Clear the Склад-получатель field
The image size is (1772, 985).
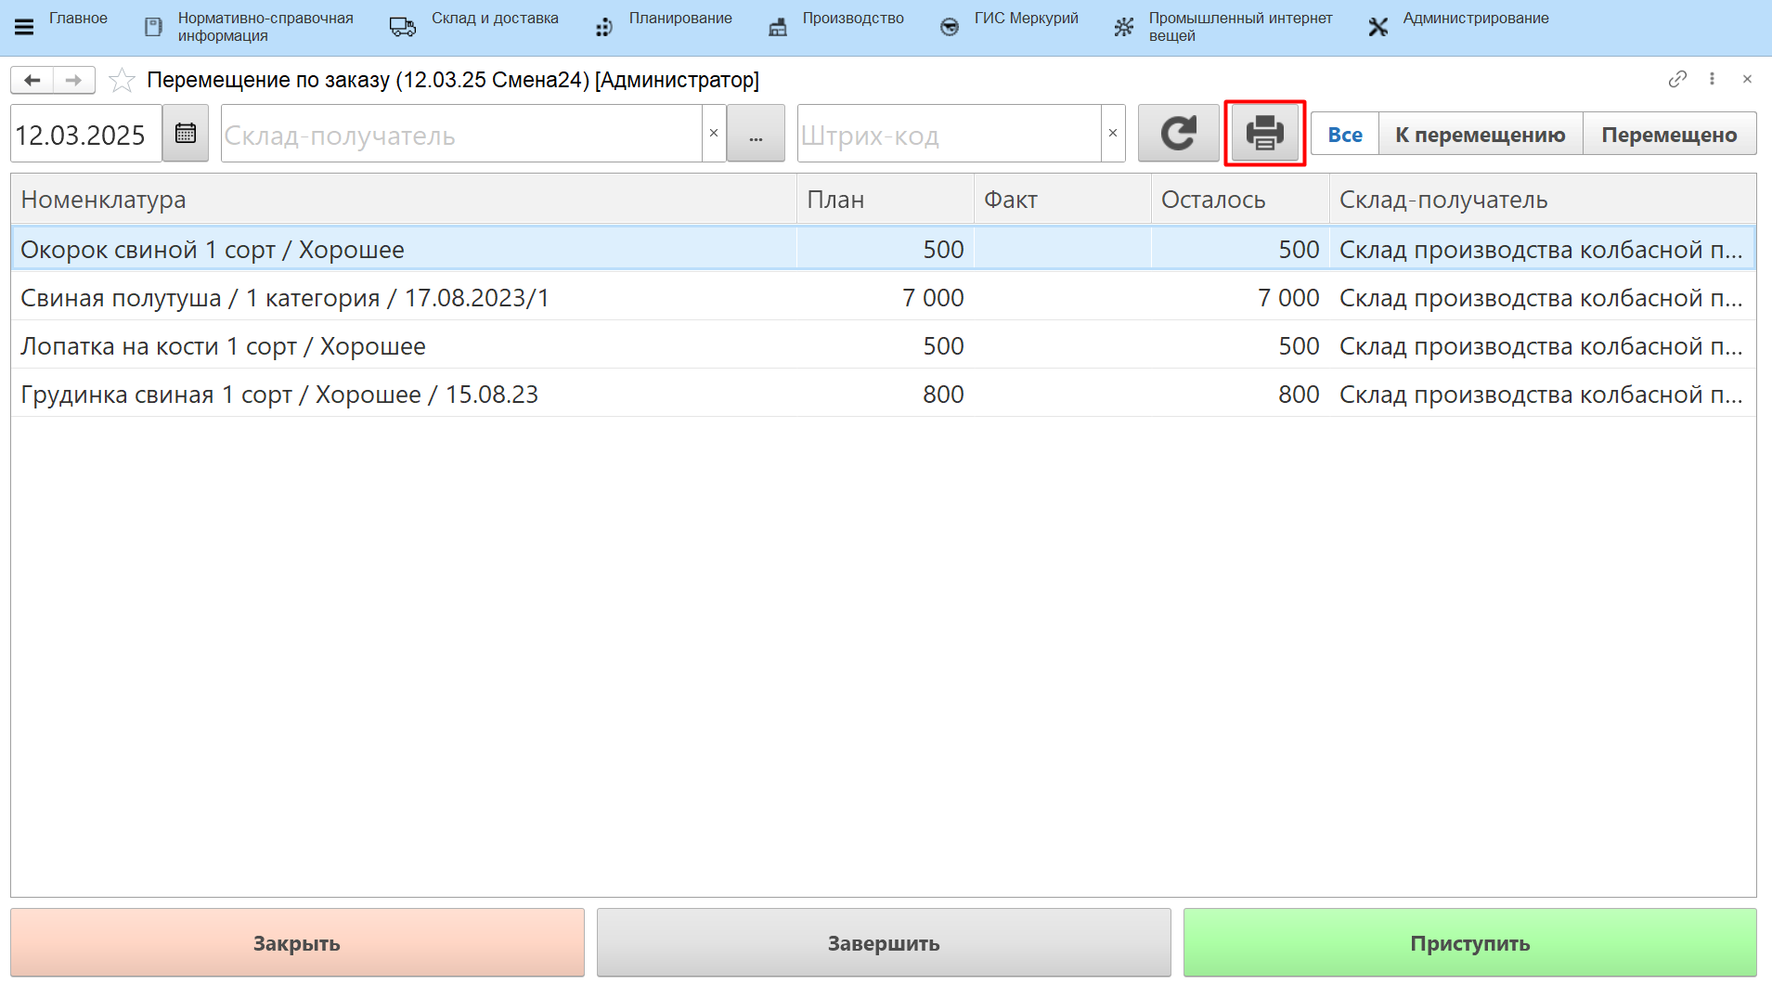click(714, 134)
